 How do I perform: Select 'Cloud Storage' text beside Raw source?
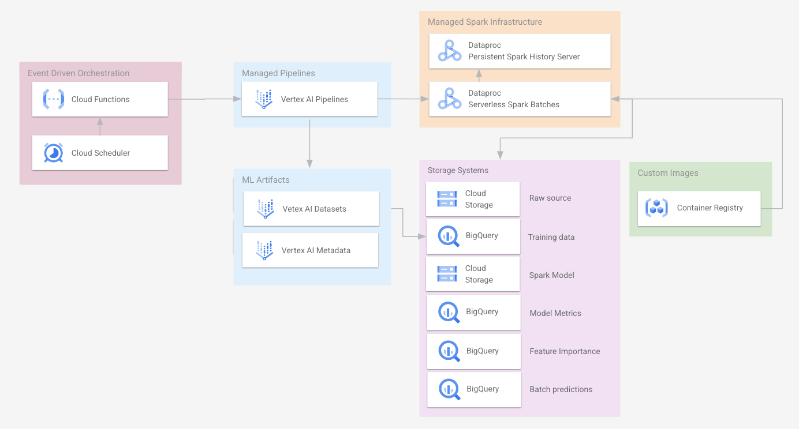pyautogui.click(x=479, y=199)
